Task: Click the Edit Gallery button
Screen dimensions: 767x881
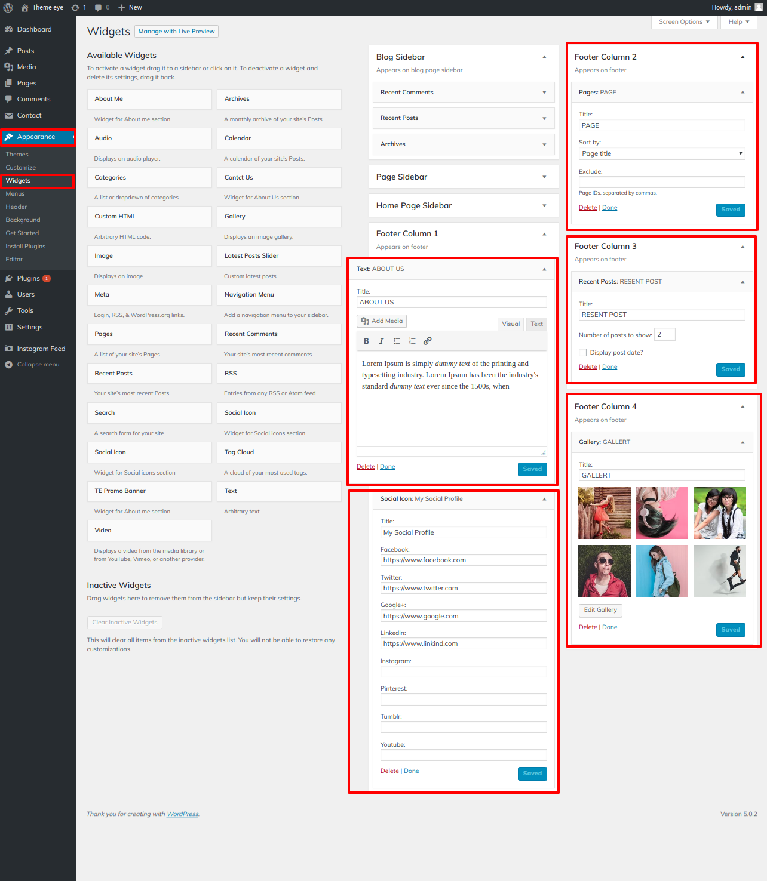Action: click(x=600, y=610)
